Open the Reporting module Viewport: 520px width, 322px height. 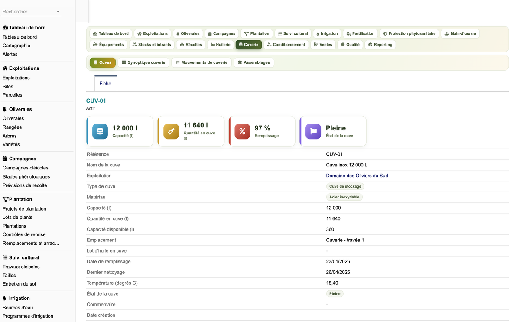380,44
